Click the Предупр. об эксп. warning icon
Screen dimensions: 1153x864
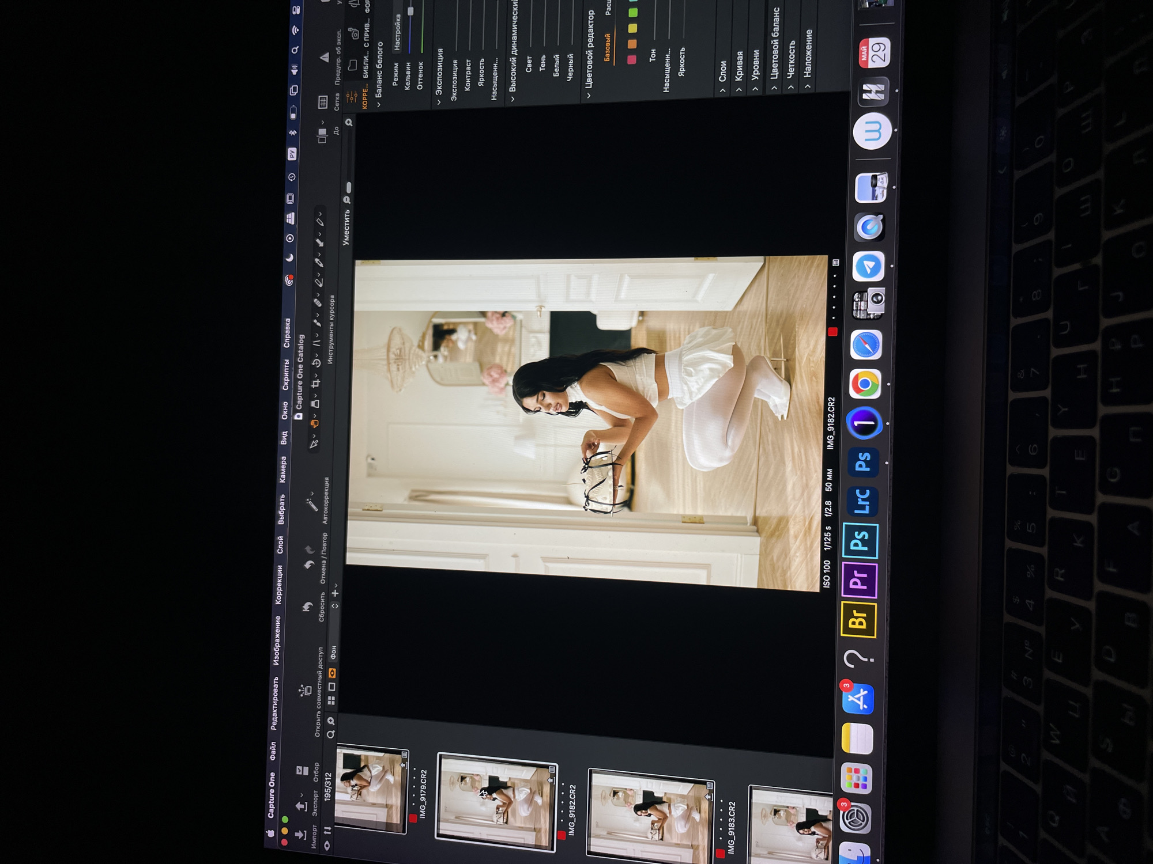[x=325, y=58]
